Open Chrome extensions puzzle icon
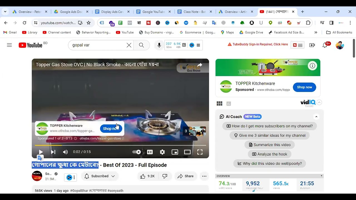 (308, 23)
